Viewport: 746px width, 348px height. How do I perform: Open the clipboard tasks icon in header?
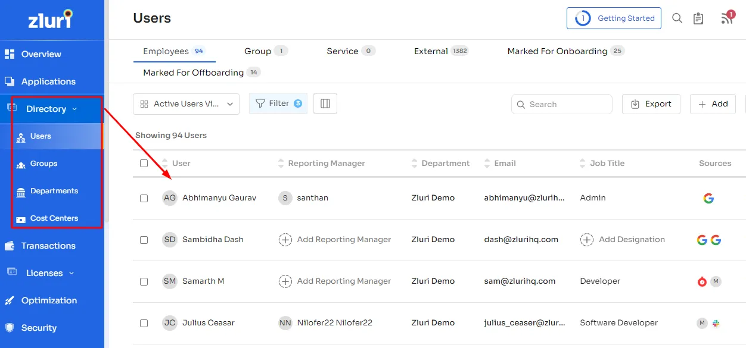[x=698, y=18]
